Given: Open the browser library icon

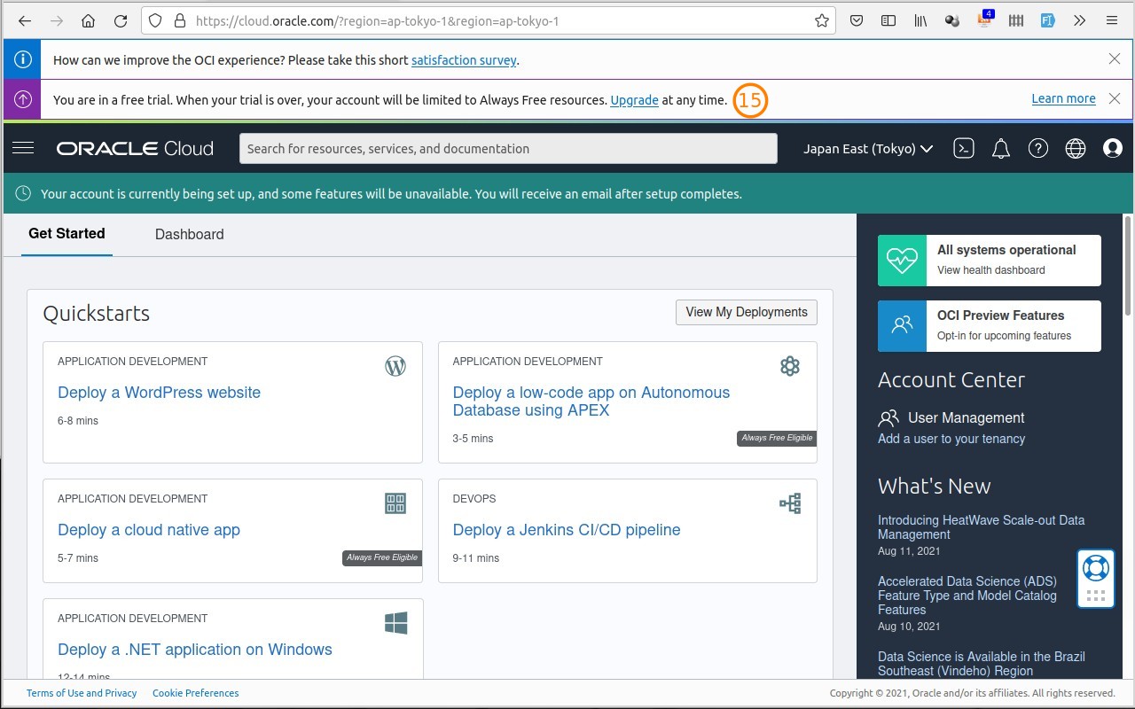Looking at the screenshot, I should pos(920,20).
